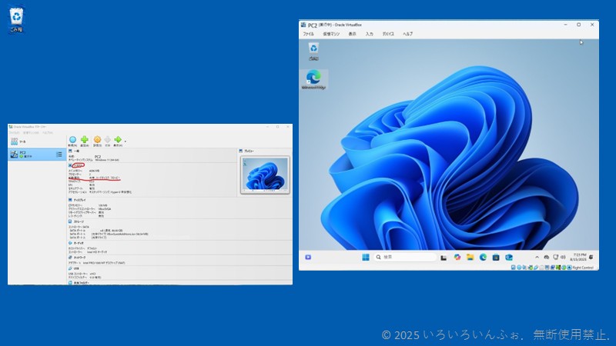The width and height of the screenshot is (616, 346).
Task: Collapse the USB section header
Action: click(x=74, y=268)
